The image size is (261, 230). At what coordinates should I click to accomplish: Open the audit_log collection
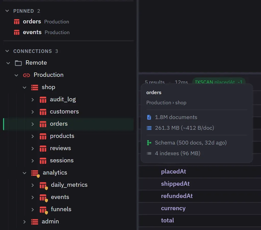click(x=63, y=99)
